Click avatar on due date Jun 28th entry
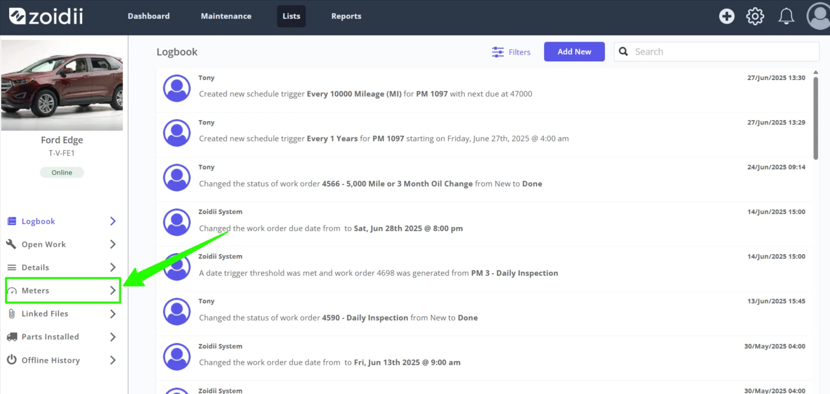This screenshot has width=830, height=394. point(176,222)
